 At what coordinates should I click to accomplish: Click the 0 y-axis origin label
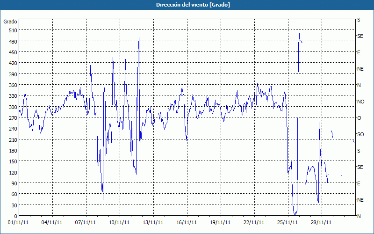coord(16,216)
